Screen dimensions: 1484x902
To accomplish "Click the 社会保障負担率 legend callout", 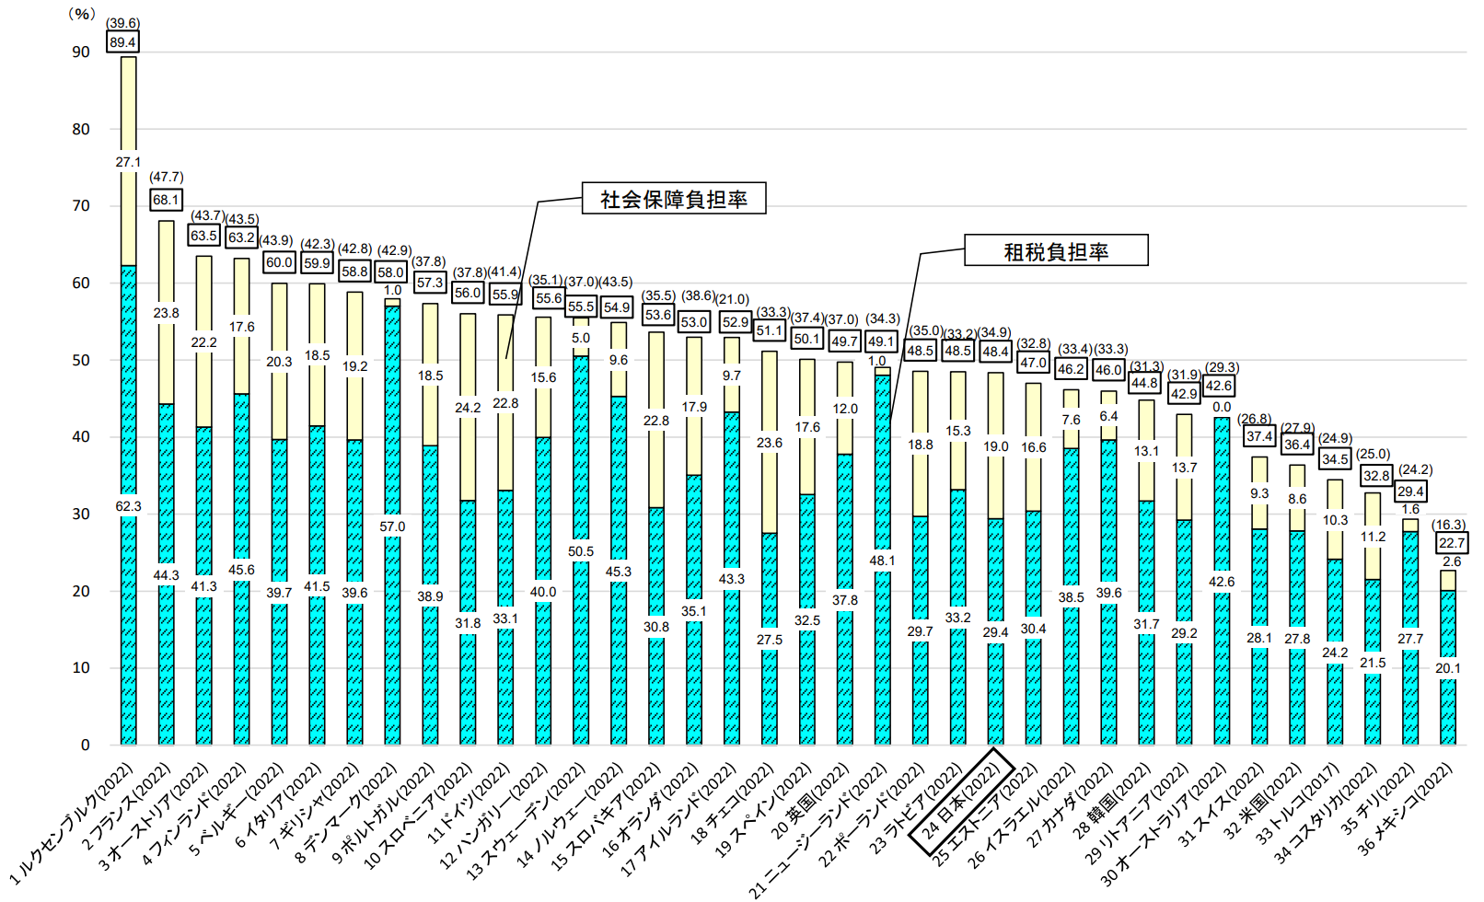I will [673, 199].
